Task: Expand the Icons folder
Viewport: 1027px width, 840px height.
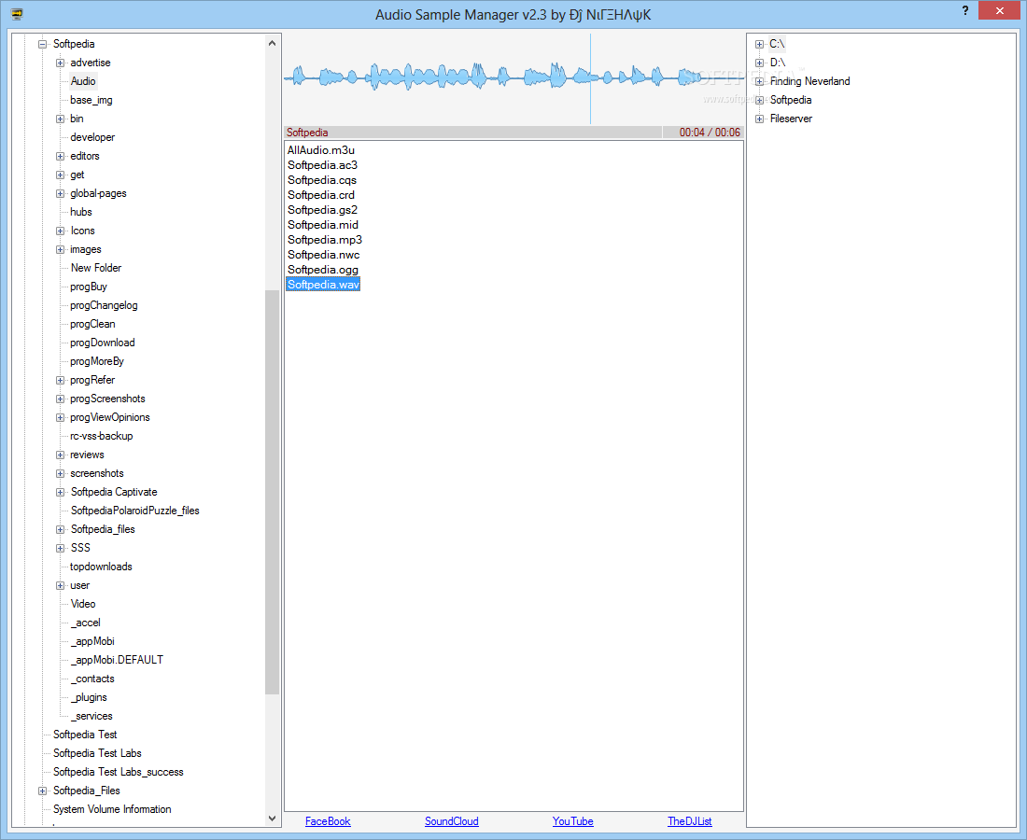Action: click(61, 231)
